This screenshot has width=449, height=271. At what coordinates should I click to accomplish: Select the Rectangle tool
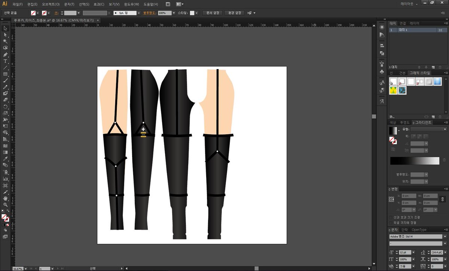click(x=5, y=74)
